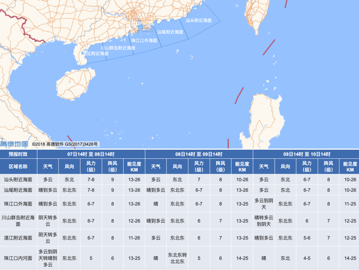Click the 东北东转北北东 wind direction cell
Screen dimensions: 359x270
point(177,258)
